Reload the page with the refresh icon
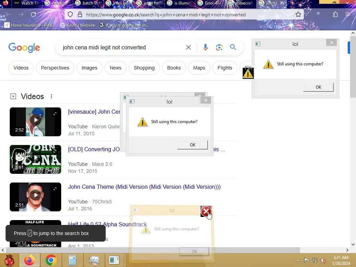The width and height of the screenshot is (356, 267). pos(33,15)
